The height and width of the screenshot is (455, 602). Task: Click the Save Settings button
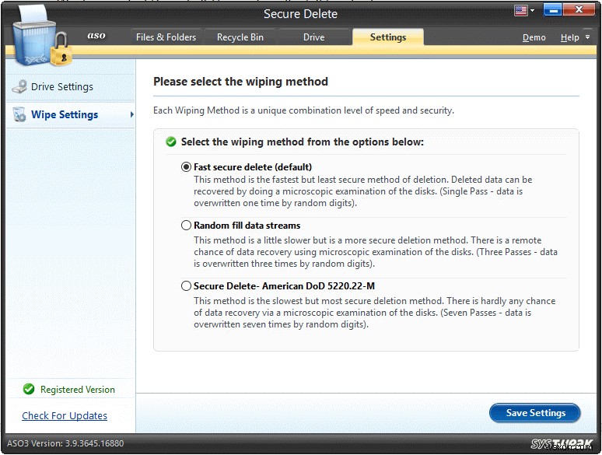(x=535, y=413)
